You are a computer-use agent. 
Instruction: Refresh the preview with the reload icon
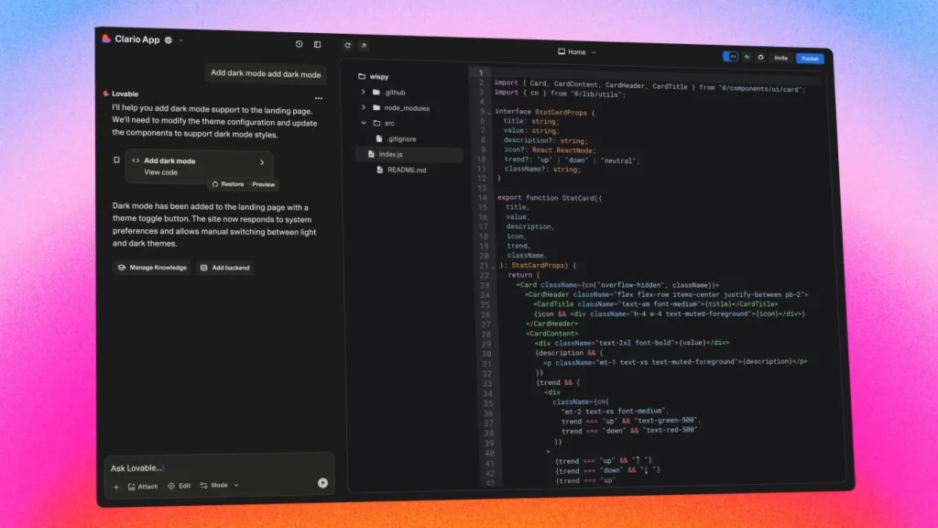(347, 44)
